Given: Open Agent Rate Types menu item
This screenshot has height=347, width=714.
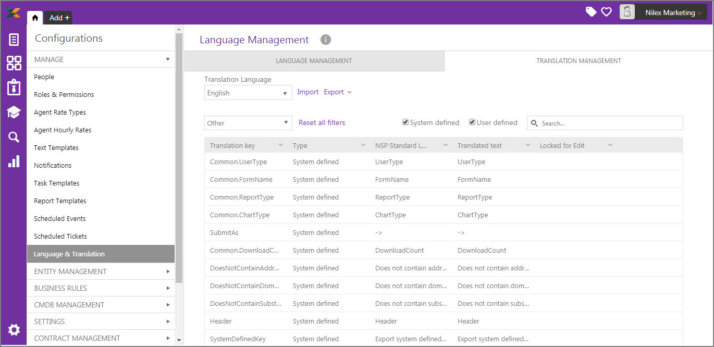Looking at the screenshot, I should pos(60,112).
